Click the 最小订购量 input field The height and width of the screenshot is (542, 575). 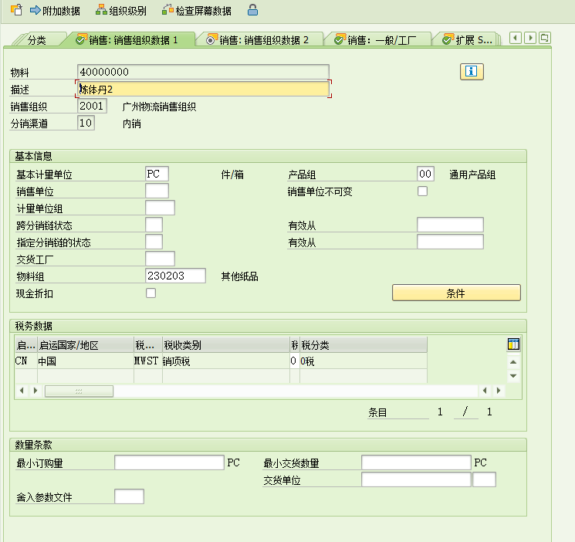(169, 462)
